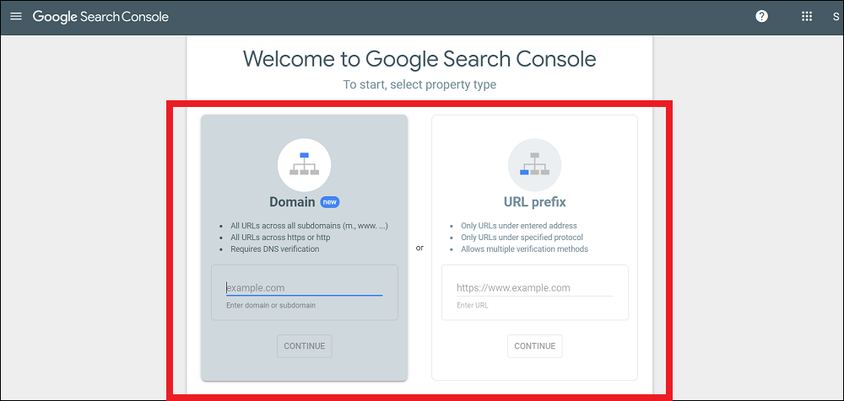The image size is (844, 401).
Task: Click Continue under Domain
Action: [304, 346]
